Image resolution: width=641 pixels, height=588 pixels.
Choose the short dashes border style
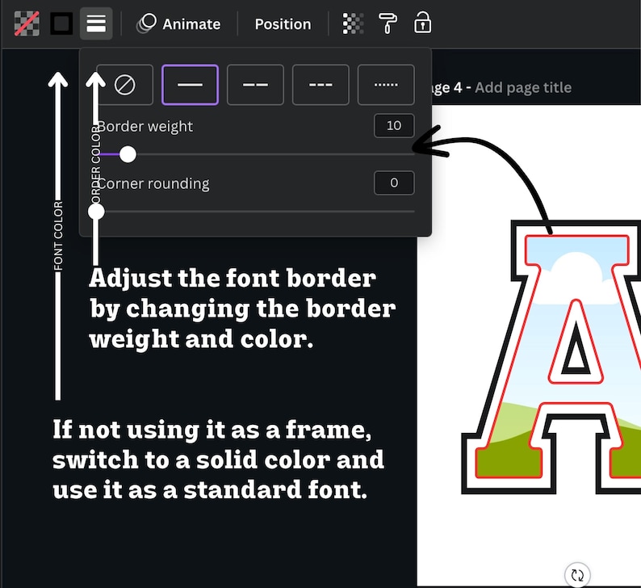coord(321,85)
